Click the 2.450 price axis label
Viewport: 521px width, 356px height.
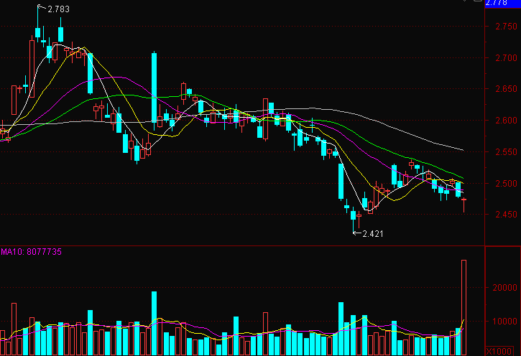tap(507, 215)
